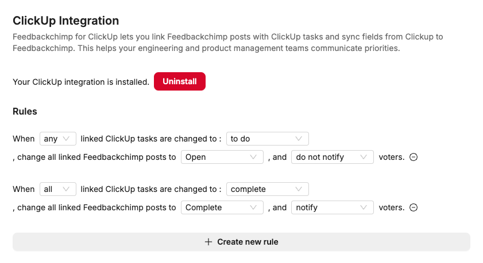Open the second rule's 'notify' voters dropdown

pyautogui.click(x=332, y=207)
